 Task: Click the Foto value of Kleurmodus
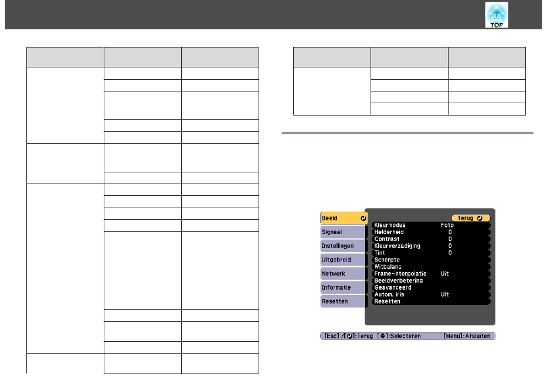click(x=447, y=225)
